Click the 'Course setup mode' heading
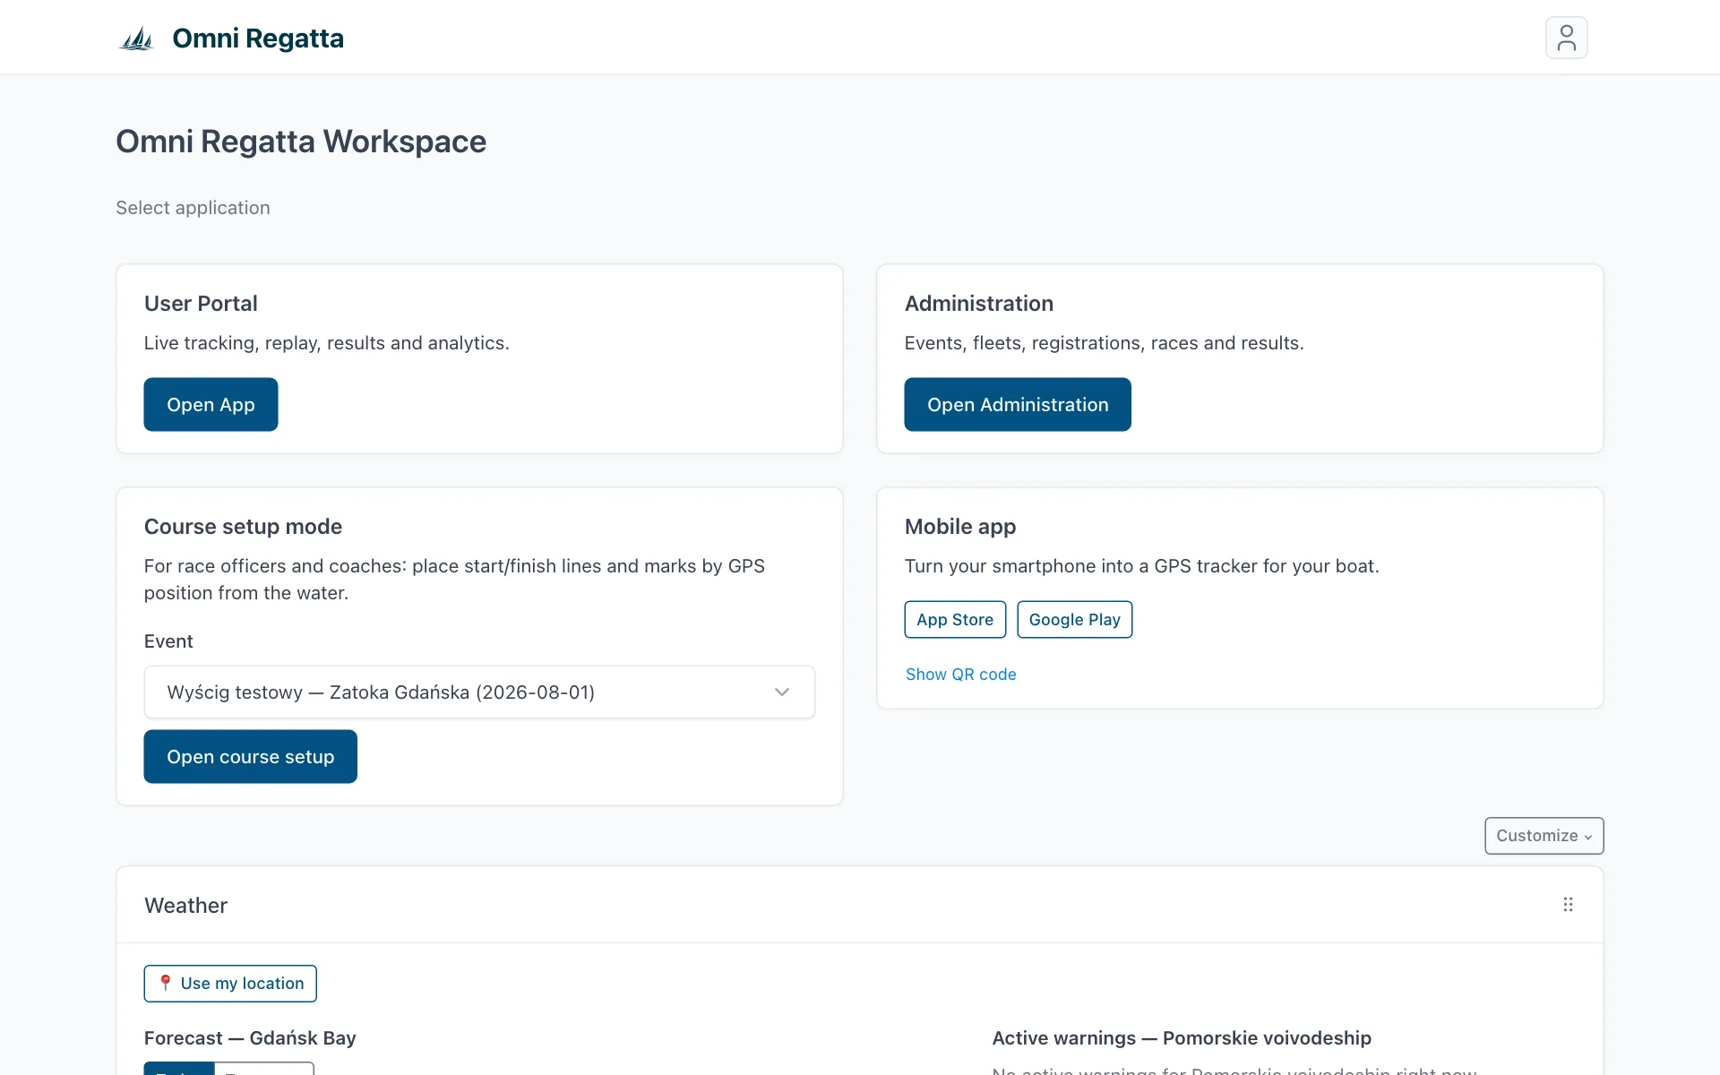 [x=243, y=527]
